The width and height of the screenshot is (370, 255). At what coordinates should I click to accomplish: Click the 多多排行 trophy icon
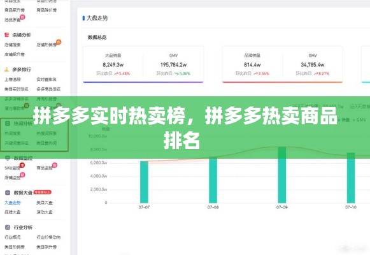[x=7, y=69]
